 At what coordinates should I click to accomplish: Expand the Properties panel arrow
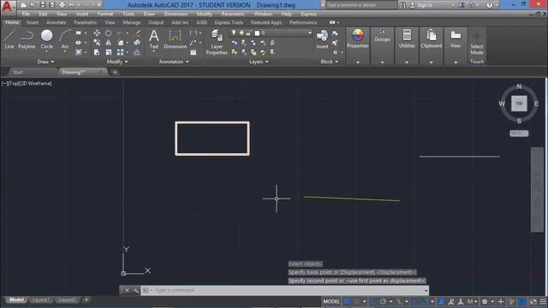point(358,62)
